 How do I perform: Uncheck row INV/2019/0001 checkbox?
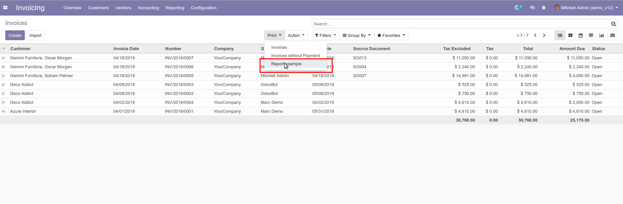tap(3, 111)
